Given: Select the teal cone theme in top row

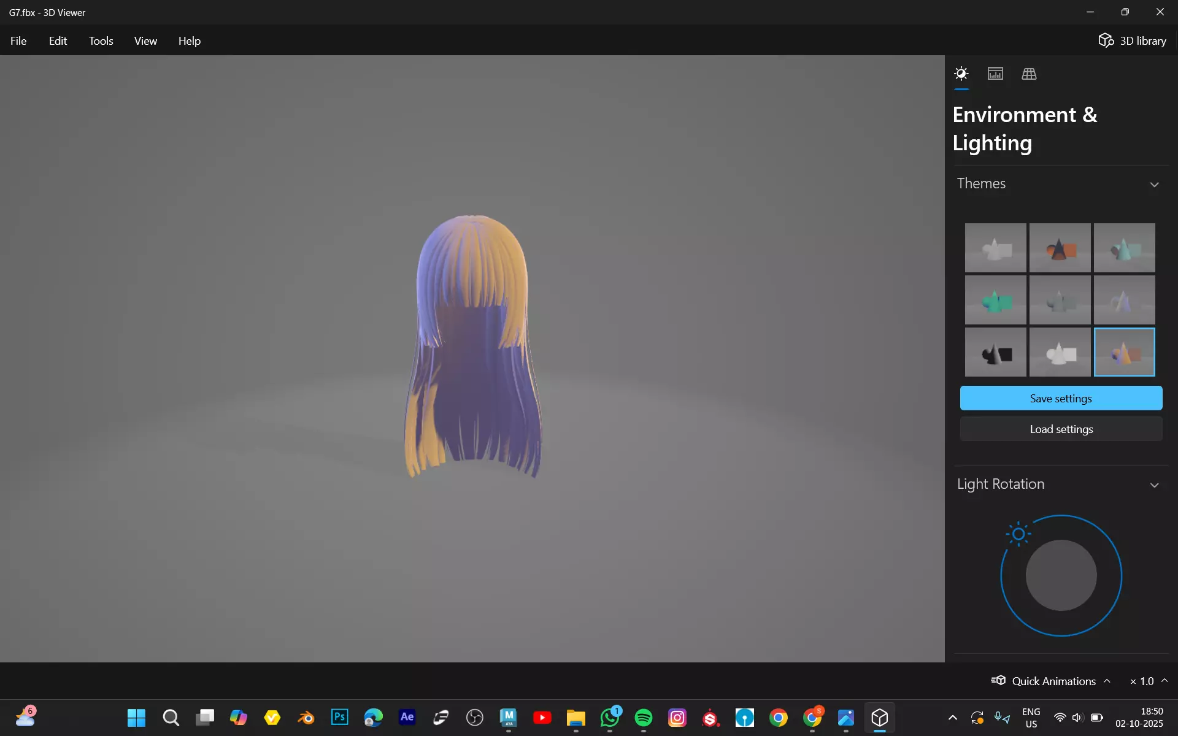Looking at the screenshot, I should 1124,248.
